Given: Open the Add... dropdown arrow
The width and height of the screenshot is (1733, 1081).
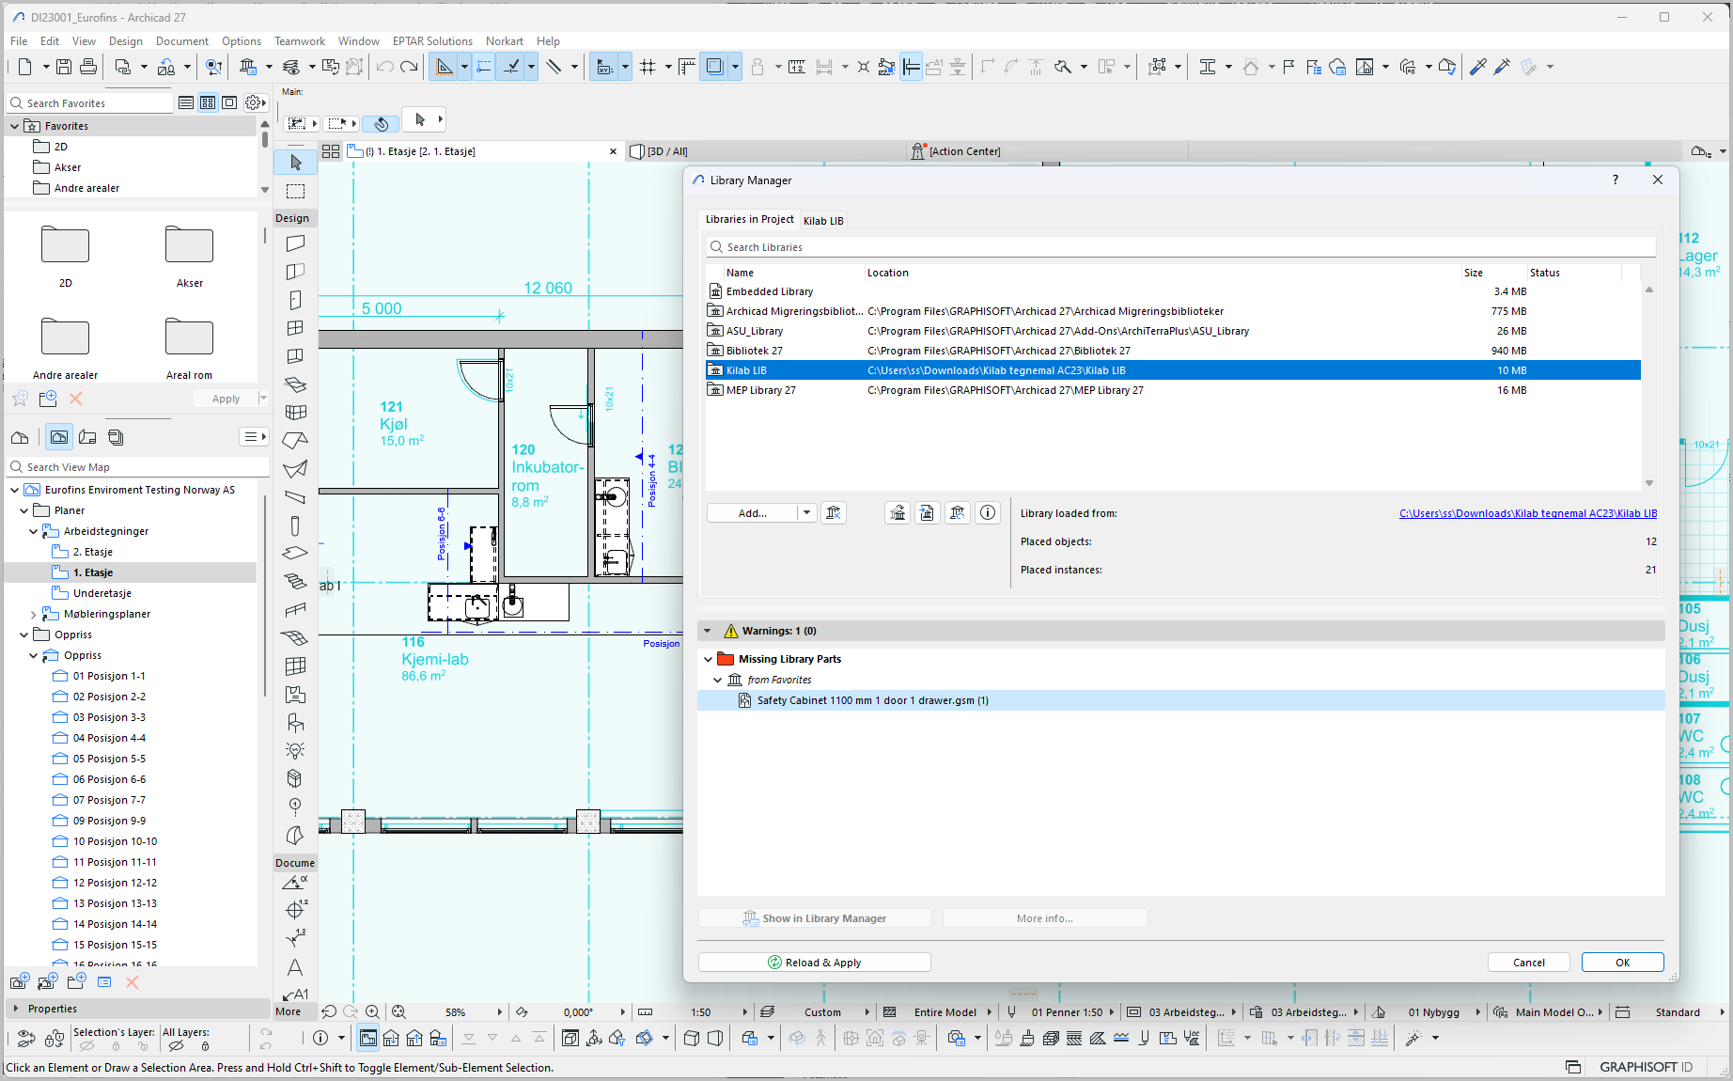Looking at the screenshot, I should (806, 513).
